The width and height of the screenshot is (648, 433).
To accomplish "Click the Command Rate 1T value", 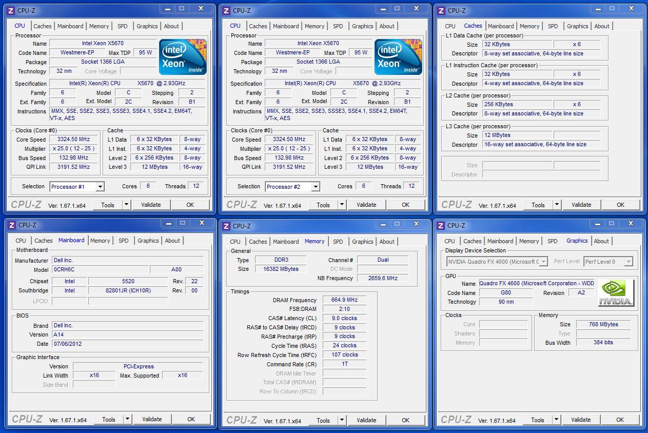I will 345,364.
